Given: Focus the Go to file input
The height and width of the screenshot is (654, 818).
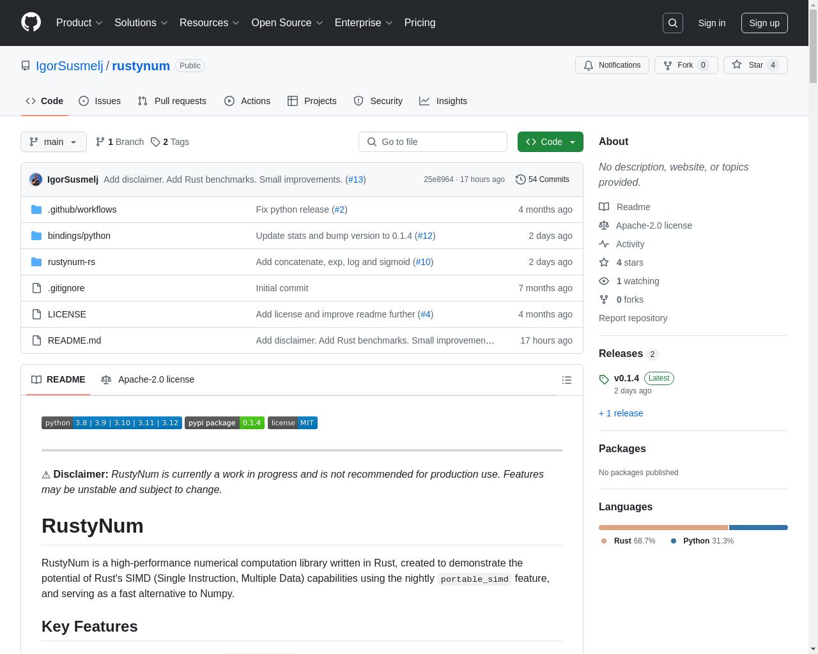Looking at the screenshot, I should click(433, 142).
